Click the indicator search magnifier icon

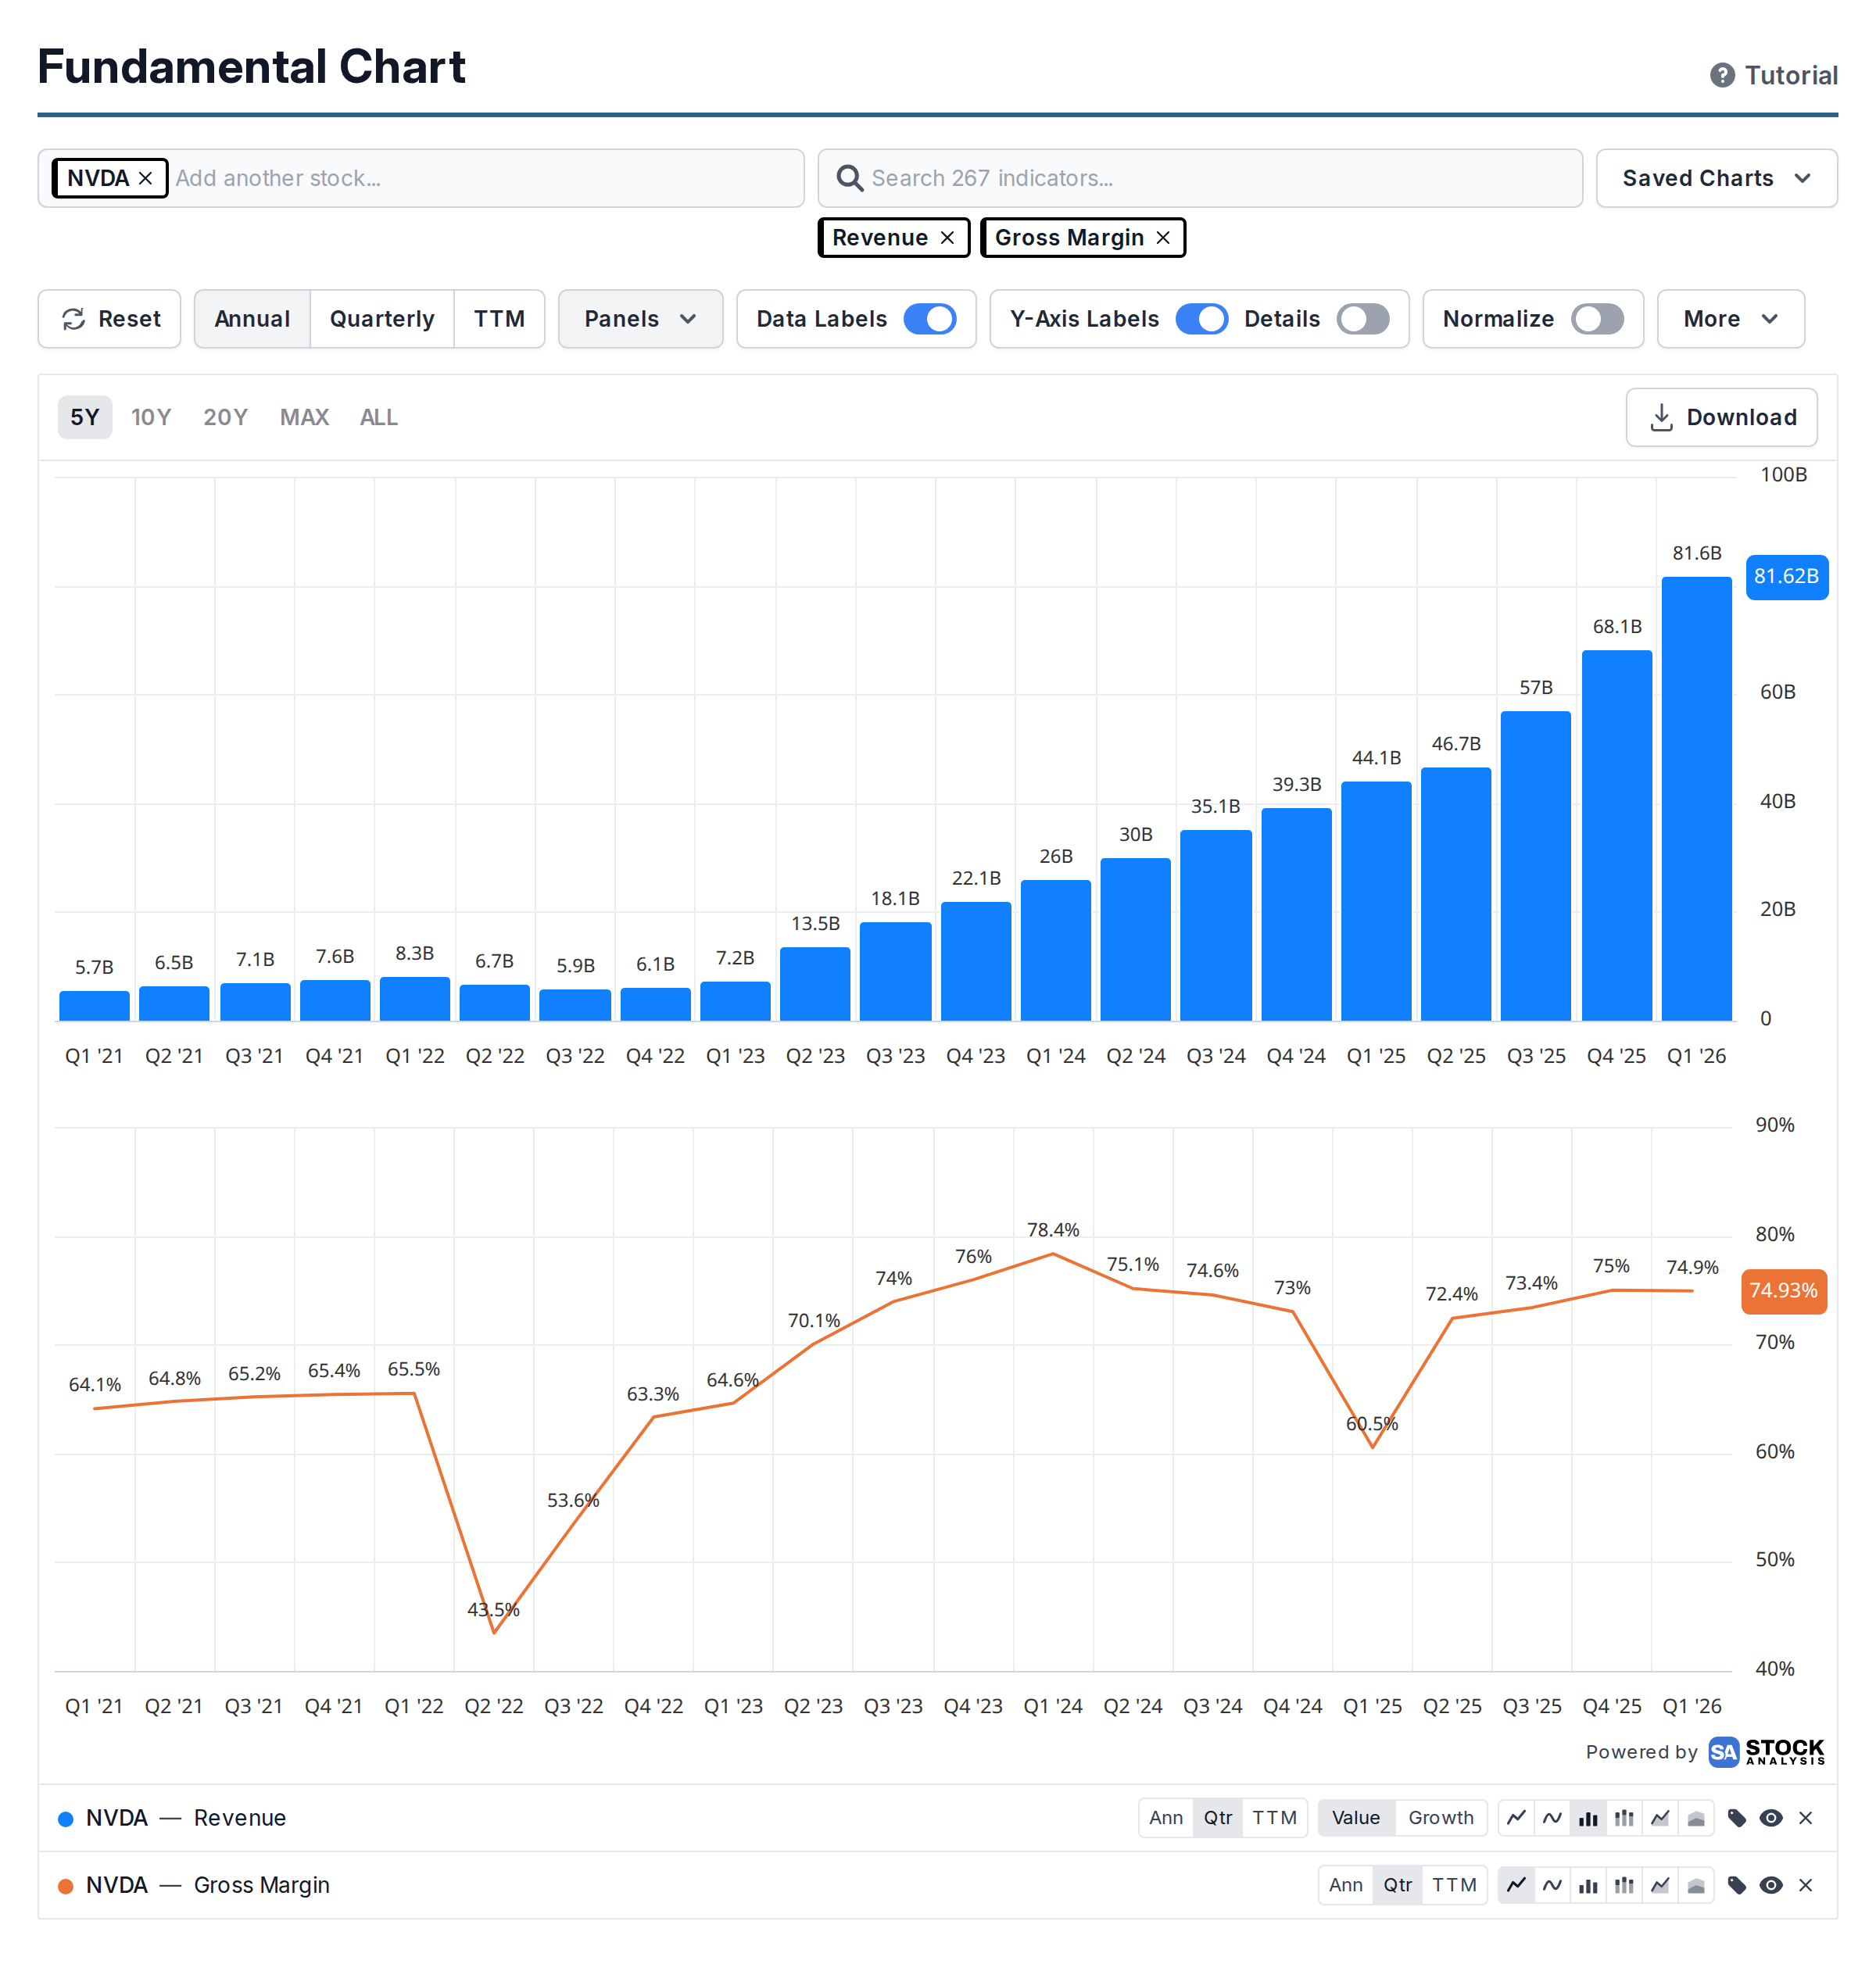click(849, 178)
